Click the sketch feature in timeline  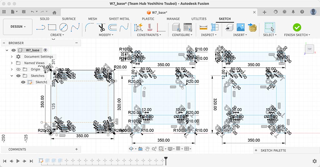point(41,161)
